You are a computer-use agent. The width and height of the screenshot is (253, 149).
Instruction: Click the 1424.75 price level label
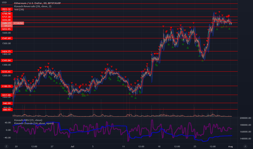[7, 51]
